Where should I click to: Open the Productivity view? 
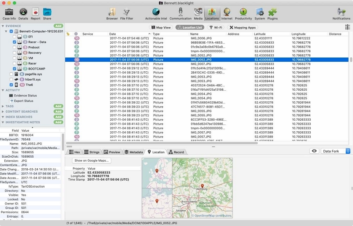pyautogui.click(x=244, y=14)
